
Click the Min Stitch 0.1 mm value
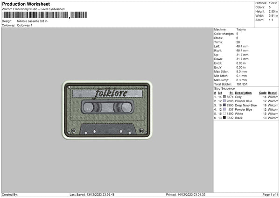[x=242, y=76]
